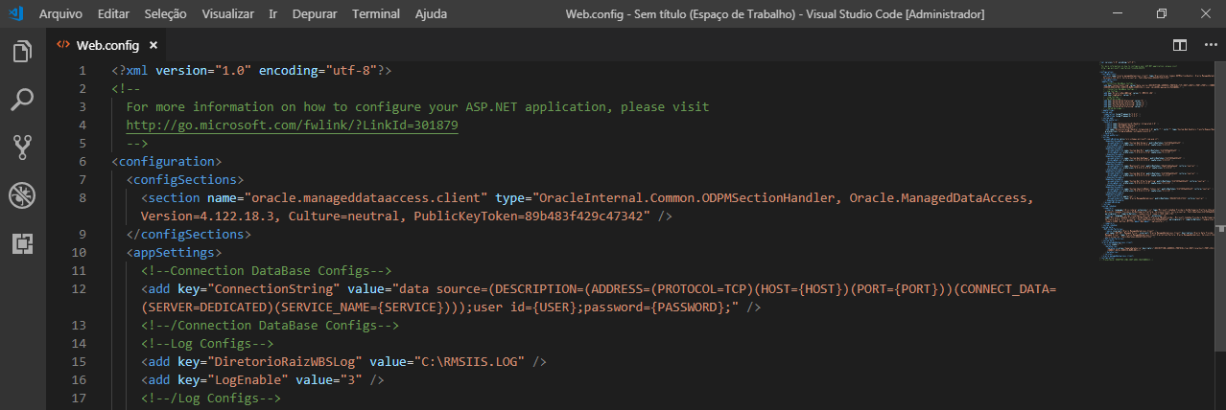Close the Web.config tab
Viewport: 1226px width, 410px height.
point(153,45)
